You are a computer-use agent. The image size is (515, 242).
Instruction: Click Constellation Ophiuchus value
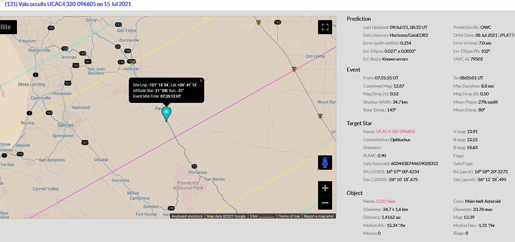click(401, 140)
